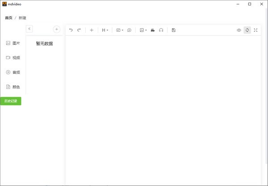Screen dimensions: 268x186
Task: Click the undo arrow in the toolbar
Action: [71, 30]
